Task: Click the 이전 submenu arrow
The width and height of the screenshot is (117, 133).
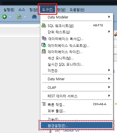Action: pos(109,70)
